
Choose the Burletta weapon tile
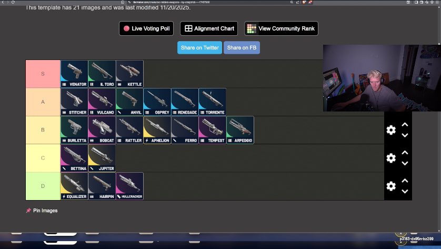click(x=74, y=130)
